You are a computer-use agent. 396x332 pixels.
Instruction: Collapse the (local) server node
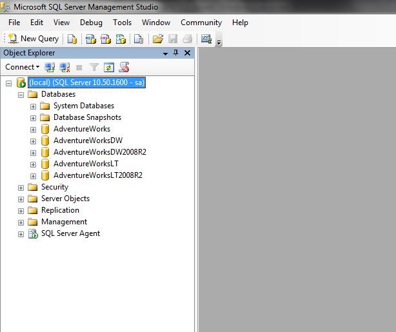(8, 83)
